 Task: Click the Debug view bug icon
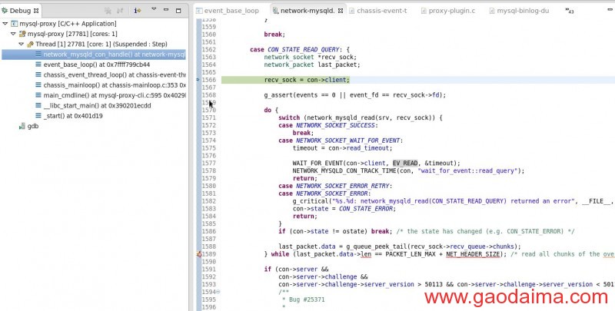5,11
